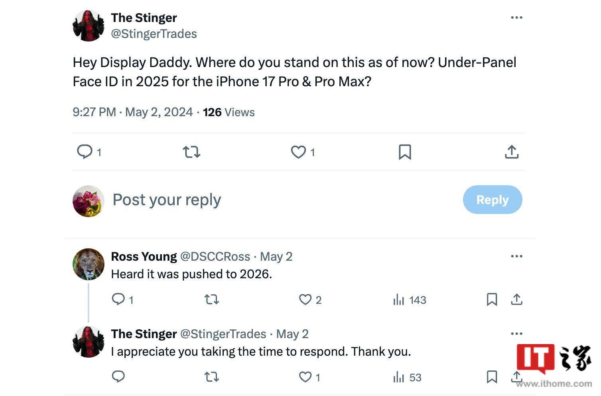Open replies on the main post
Screen dimensions: 601x396
[x=85, y=152]
